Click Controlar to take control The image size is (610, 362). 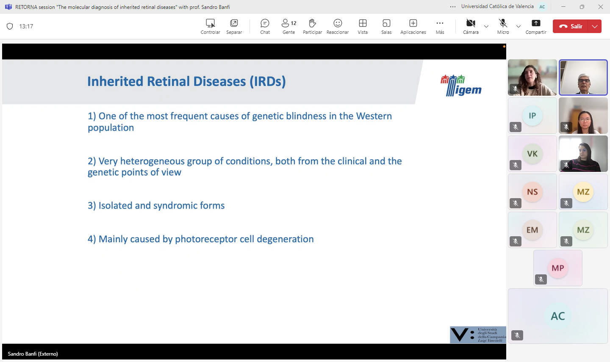(210, 26)
